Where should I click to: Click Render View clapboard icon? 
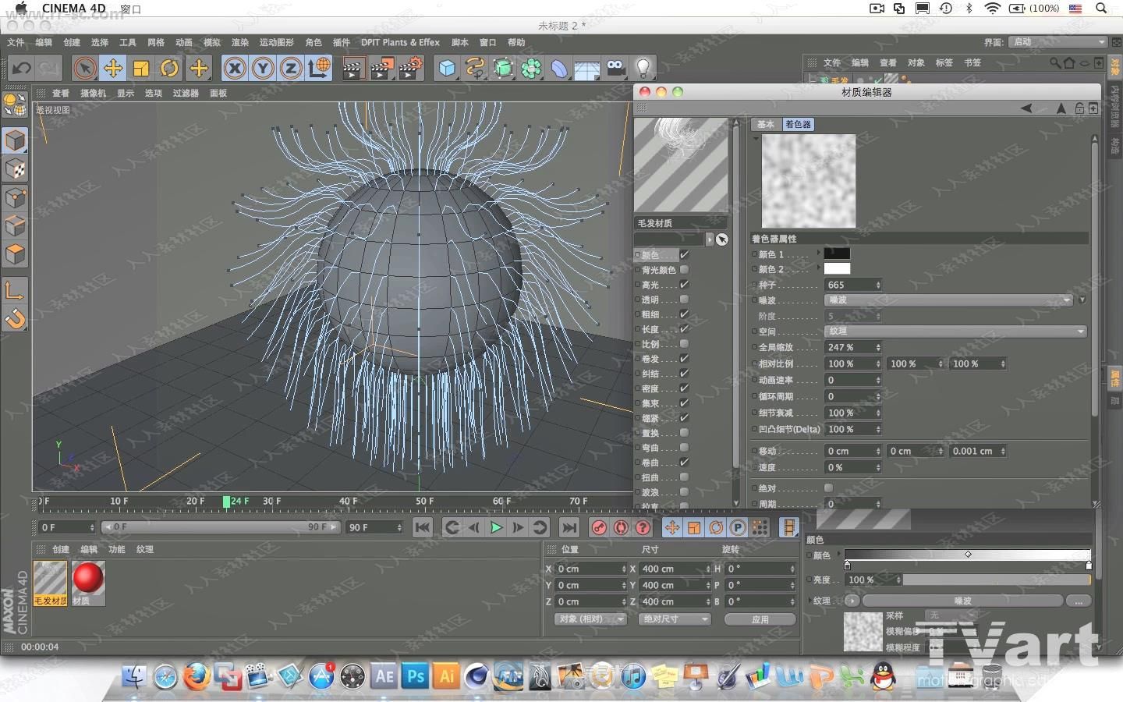353,69
